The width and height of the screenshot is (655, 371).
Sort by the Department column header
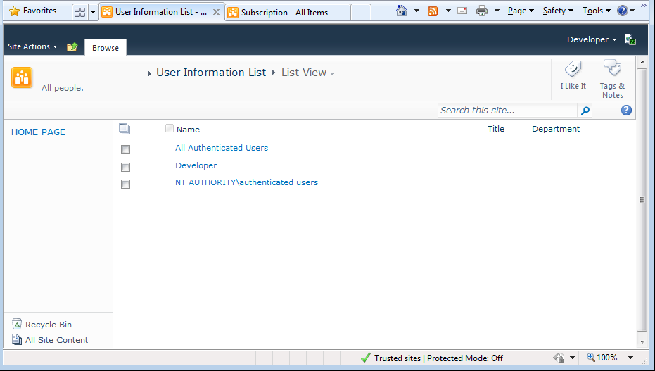[556, 129]
